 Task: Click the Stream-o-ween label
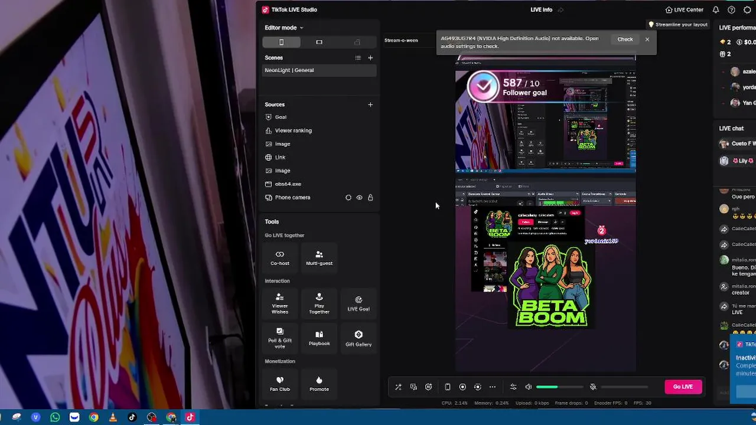(x=401, y=40)
